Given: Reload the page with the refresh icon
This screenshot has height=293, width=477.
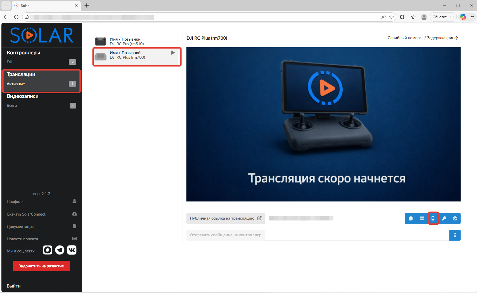Looking at the screenshot, I should click(16, 17).
